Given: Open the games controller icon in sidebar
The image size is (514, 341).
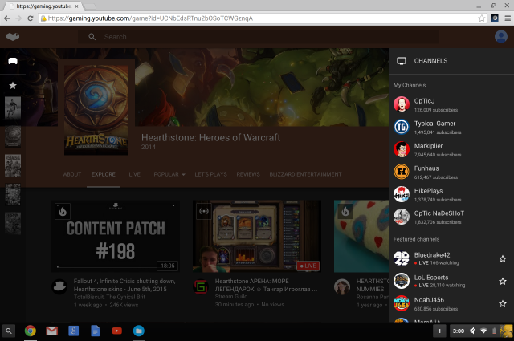Looking at the screenshot, I should pyautogui.click(x=12, y=61).
